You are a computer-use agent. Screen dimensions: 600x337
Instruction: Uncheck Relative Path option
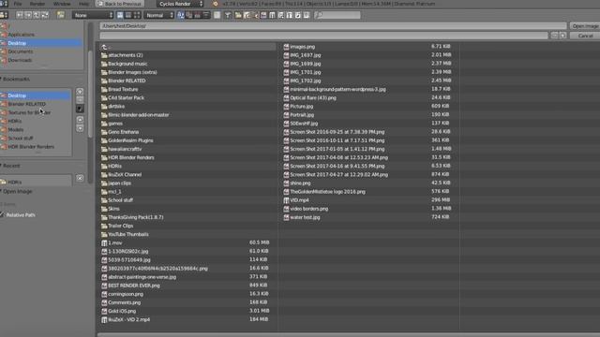(x=2, y=215)
